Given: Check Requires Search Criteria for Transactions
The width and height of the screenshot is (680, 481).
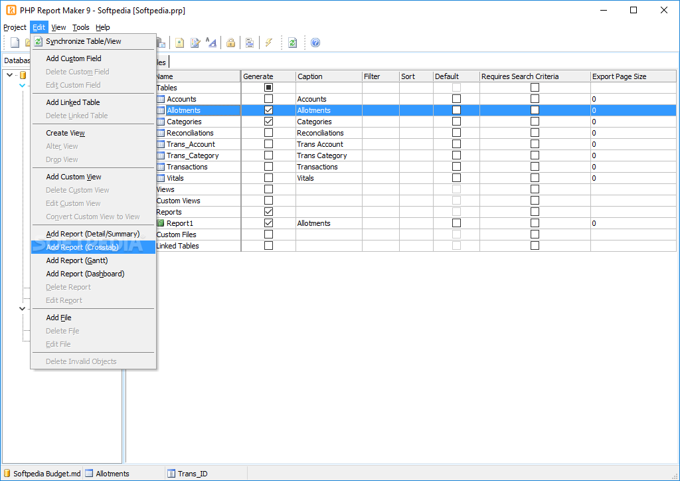Looking at the screenshot, I should tap(535, 167).
